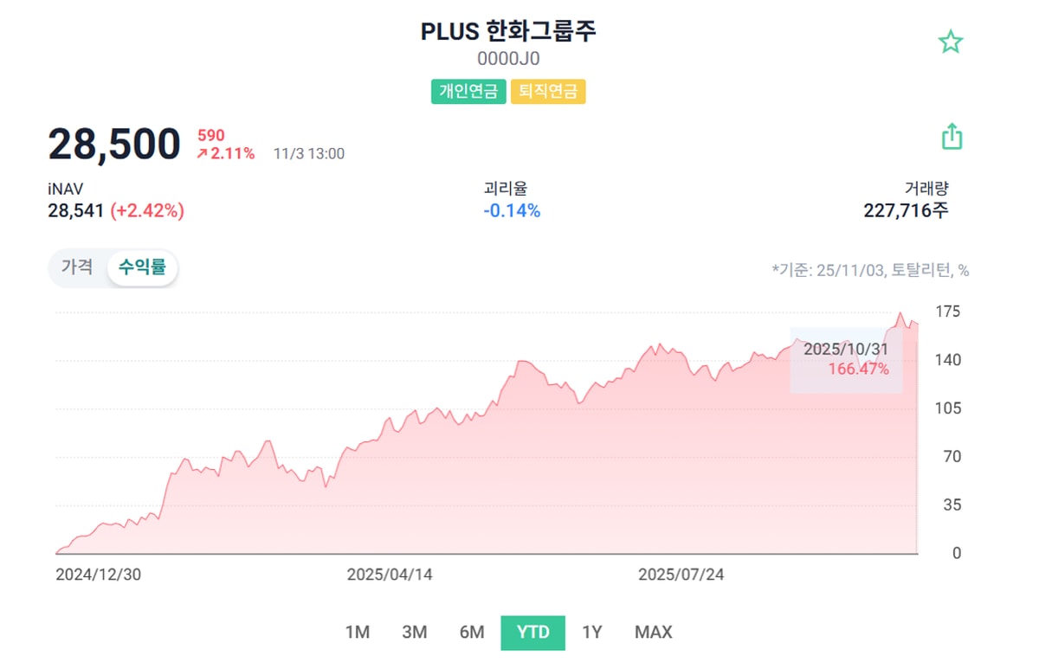Show the 1Y chart range
Screen dimensions: 1039x662
coord(592,633)
